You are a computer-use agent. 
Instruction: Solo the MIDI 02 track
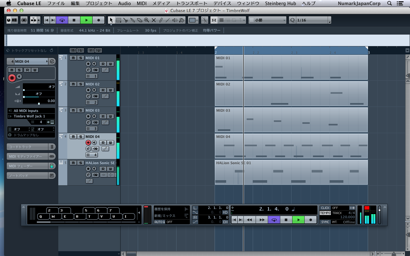[x=80, y=84]
